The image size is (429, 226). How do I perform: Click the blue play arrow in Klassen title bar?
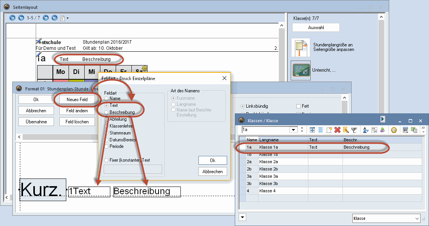coord(383,119)
